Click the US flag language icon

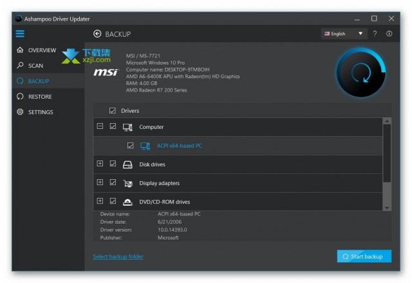tap(327, 34)
